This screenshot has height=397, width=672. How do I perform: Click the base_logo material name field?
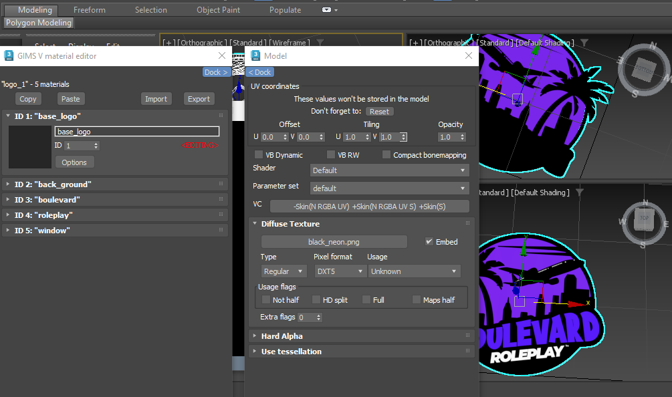pos(136,131)
